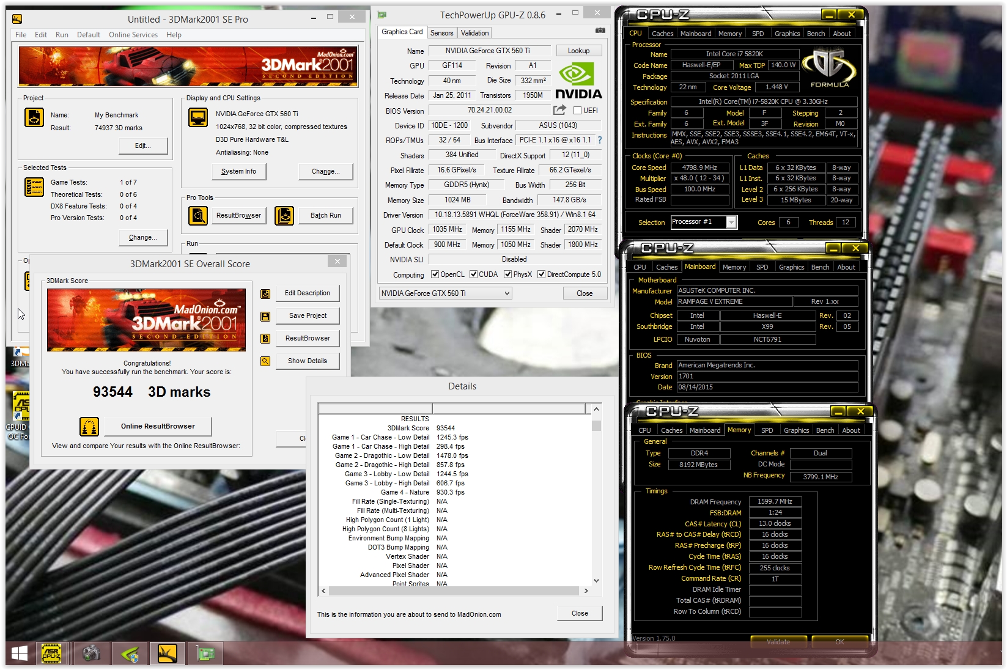Open the Online Services menu

(x=133, y=35)
